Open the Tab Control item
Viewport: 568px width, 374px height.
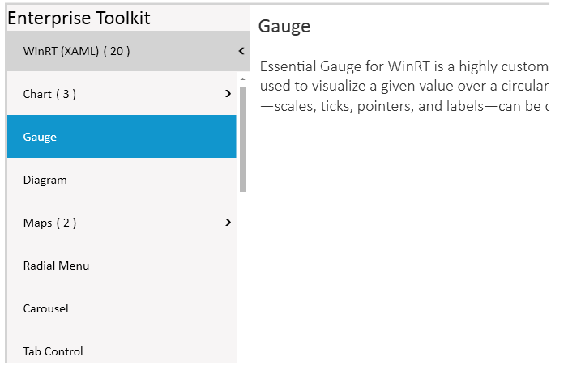(53, 351)
